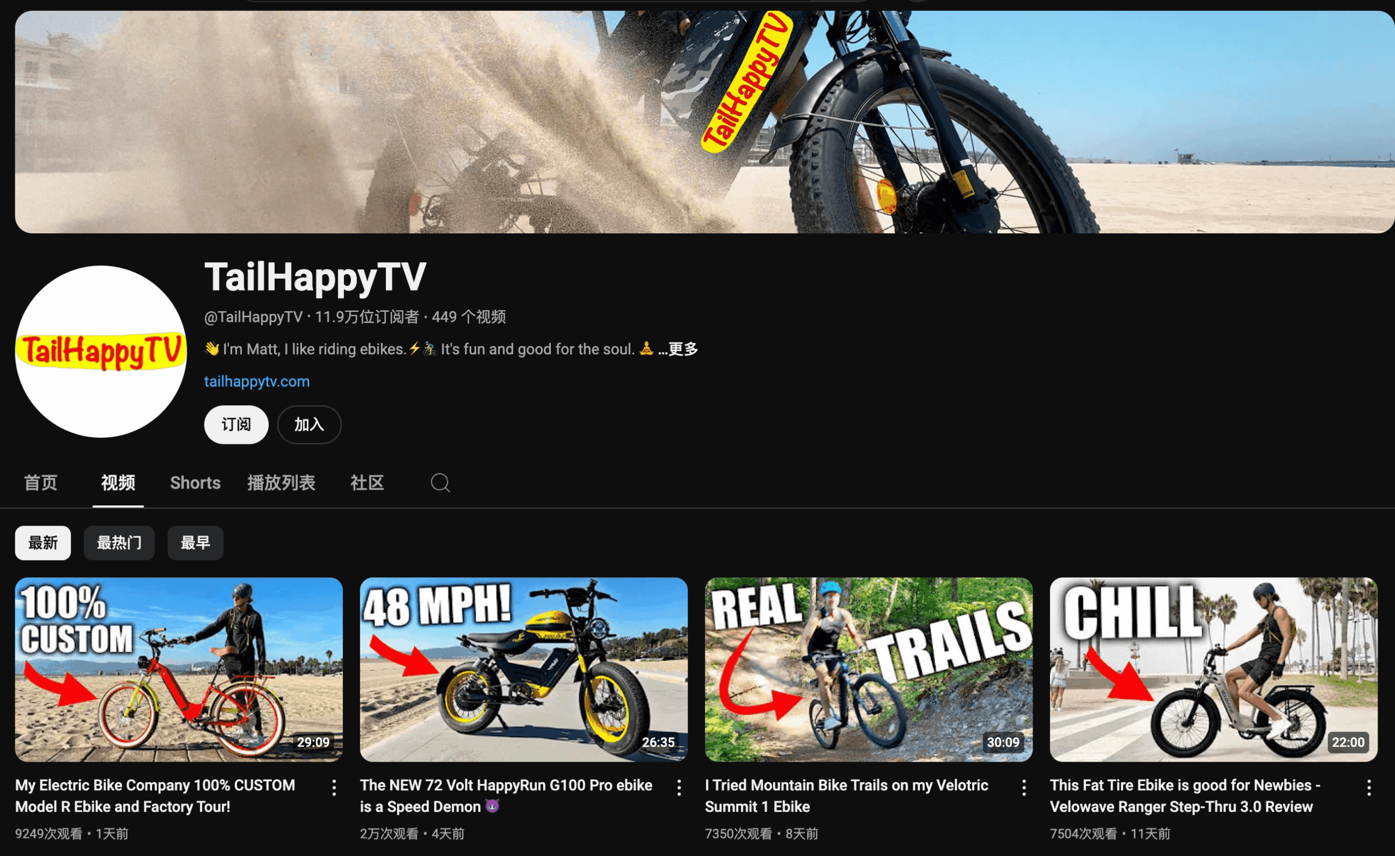Click the '7504次观看 • 11天前' metadata
The height and width of the screenshot is (856, 1395).
click(1110, 833)
